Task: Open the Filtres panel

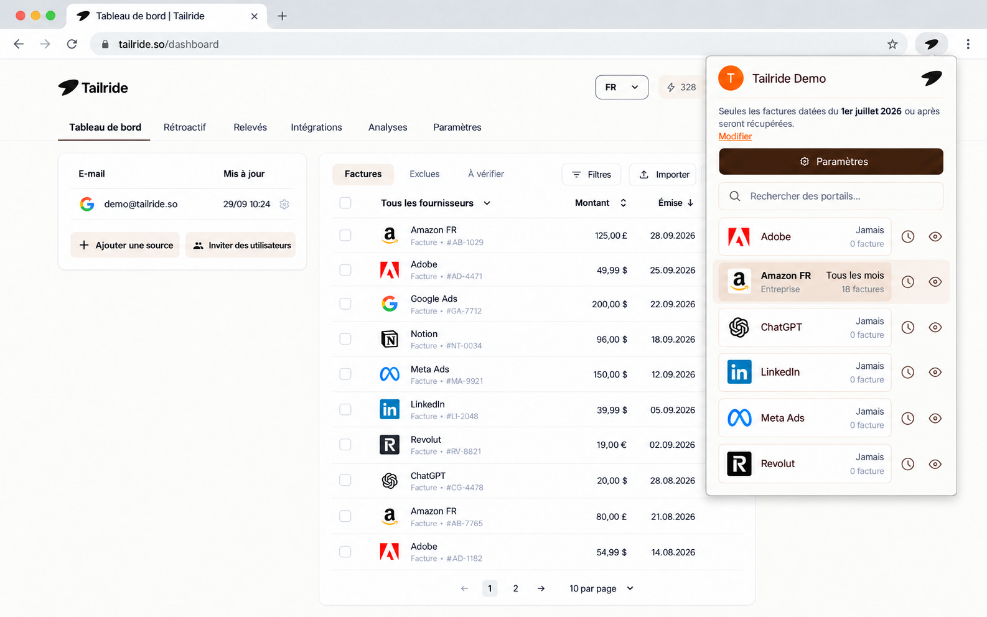Action: (591, 175)
